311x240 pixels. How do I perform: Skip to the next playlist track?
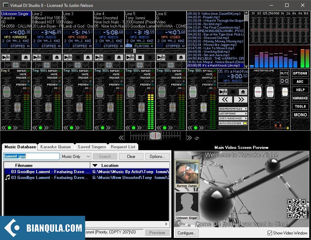pyautogui.click(x=241, y=100)
